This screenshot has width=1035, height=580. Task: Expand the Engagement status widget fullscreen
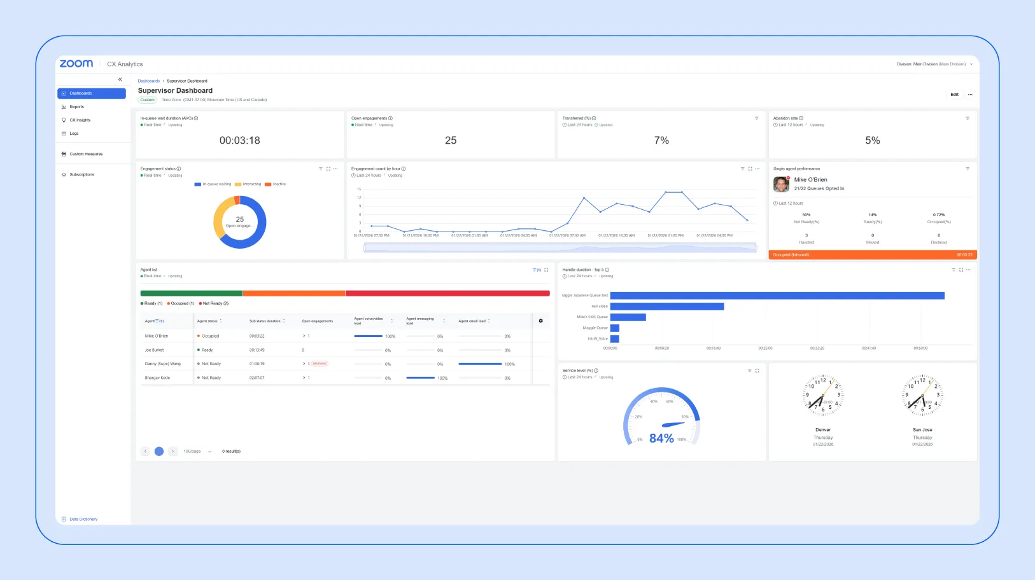click(x=328, y=169)
